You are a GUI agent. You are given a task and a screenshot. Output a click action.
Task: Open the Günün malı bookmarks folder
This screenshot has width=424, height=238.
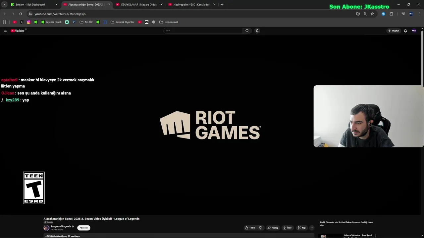(x=169, y=22)
